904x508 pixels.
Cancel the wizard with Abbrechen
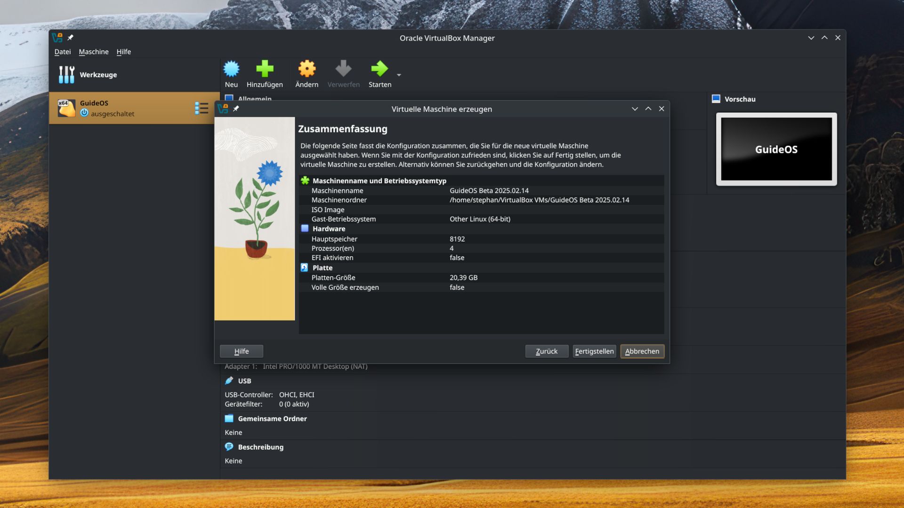(642, 351)
